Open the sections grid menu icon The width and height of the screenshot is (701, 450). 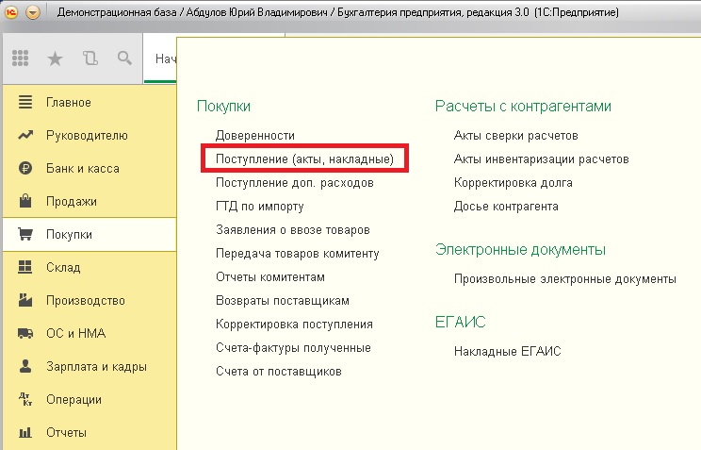coord(20,58)
